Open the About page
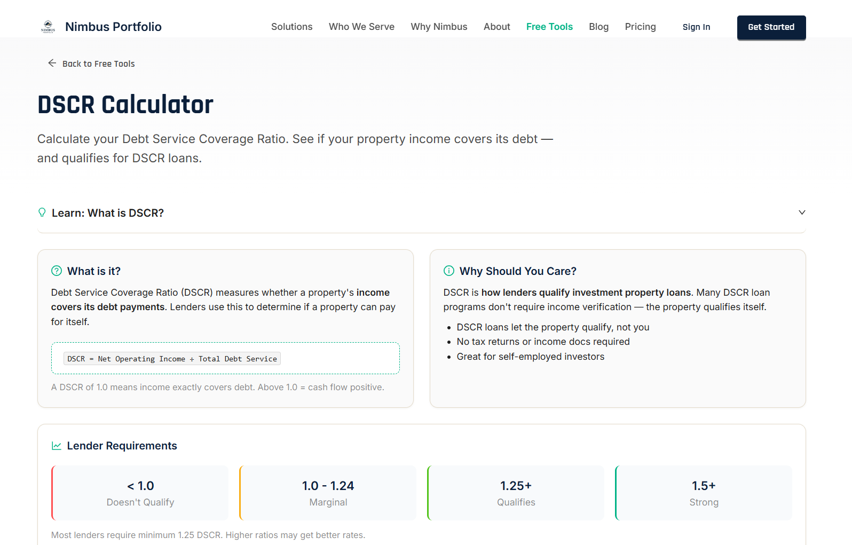Viewport: 852px width, 545px height. (496, 27)
